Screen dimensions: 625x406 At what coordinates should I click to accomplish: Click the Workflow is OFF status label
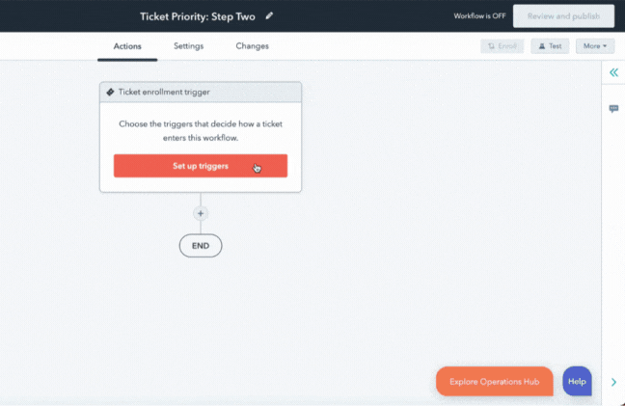pyautogui.click(x=479, y=16)
